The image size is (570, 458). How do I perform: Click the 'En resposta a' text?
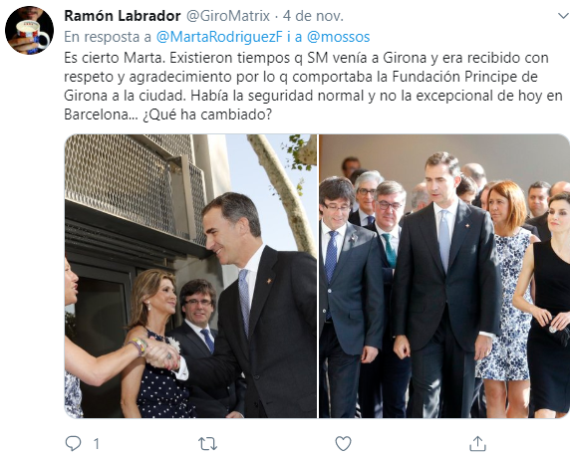click(x=108, y=37)
